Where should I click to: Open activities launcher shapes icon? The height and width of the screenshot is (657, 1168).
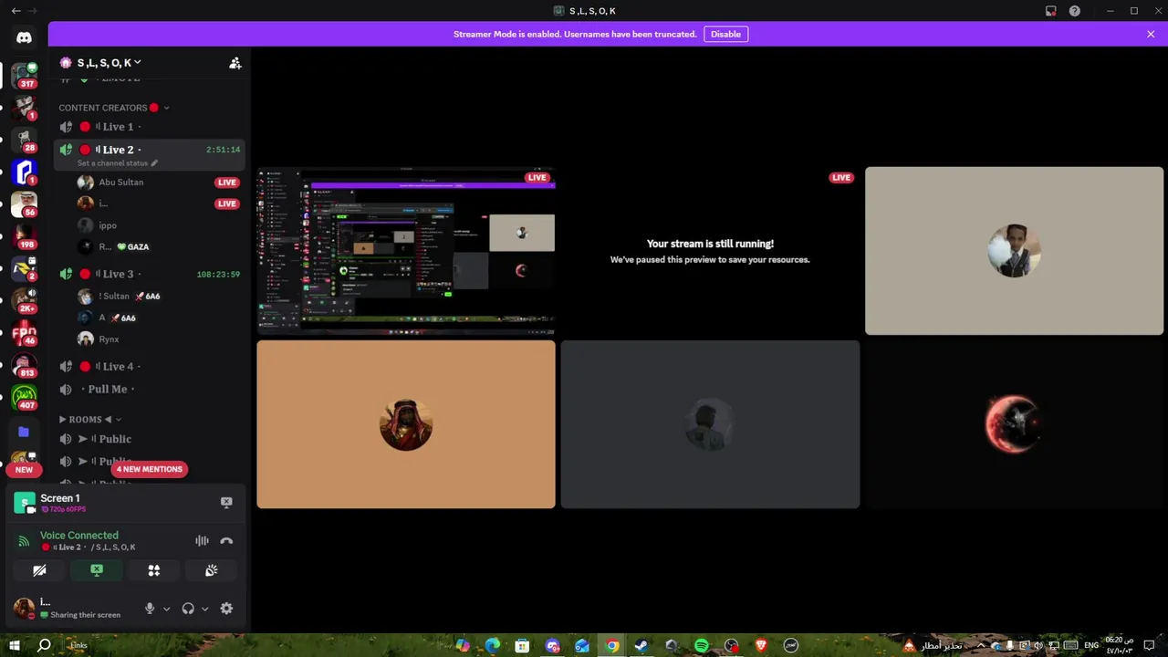pos(154,570)
